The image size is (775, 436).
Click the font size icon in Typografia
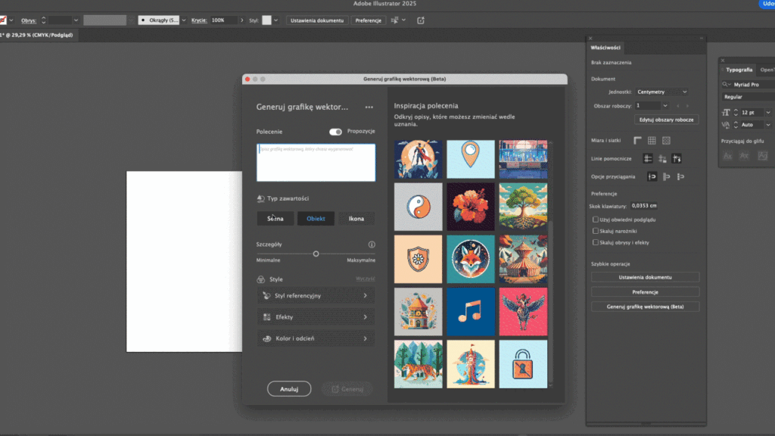pos(726,113)
